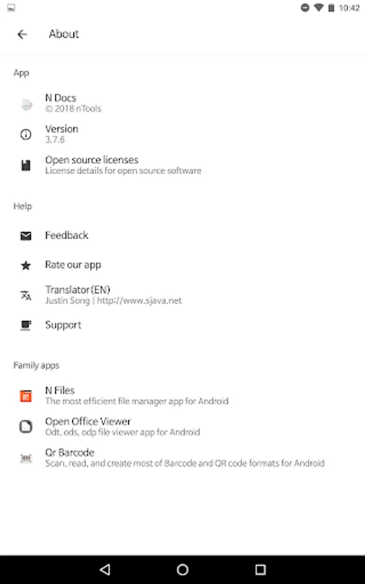Open Translator link www.sjava.net

pyautogui.click(x=139, y=300)
